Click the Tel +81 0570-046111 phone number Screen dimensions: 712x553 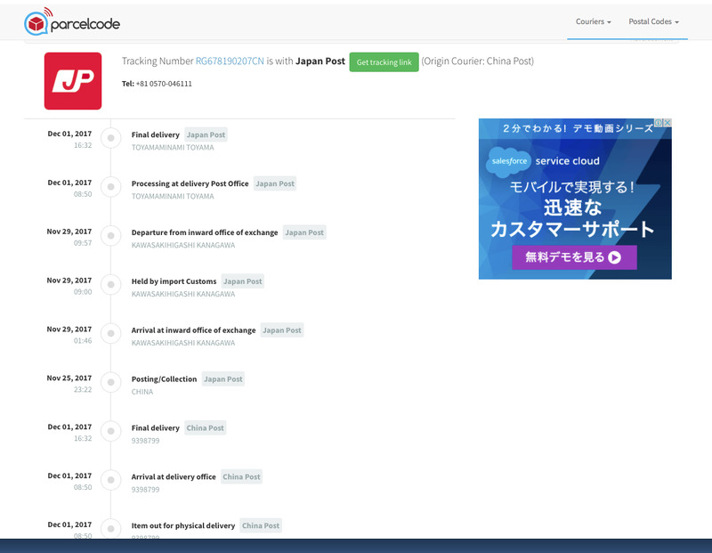164,84
